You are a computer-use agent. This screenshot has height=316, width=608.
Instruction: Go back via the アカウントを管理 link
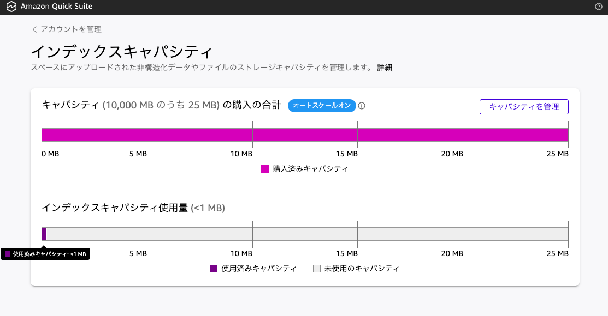70,29
